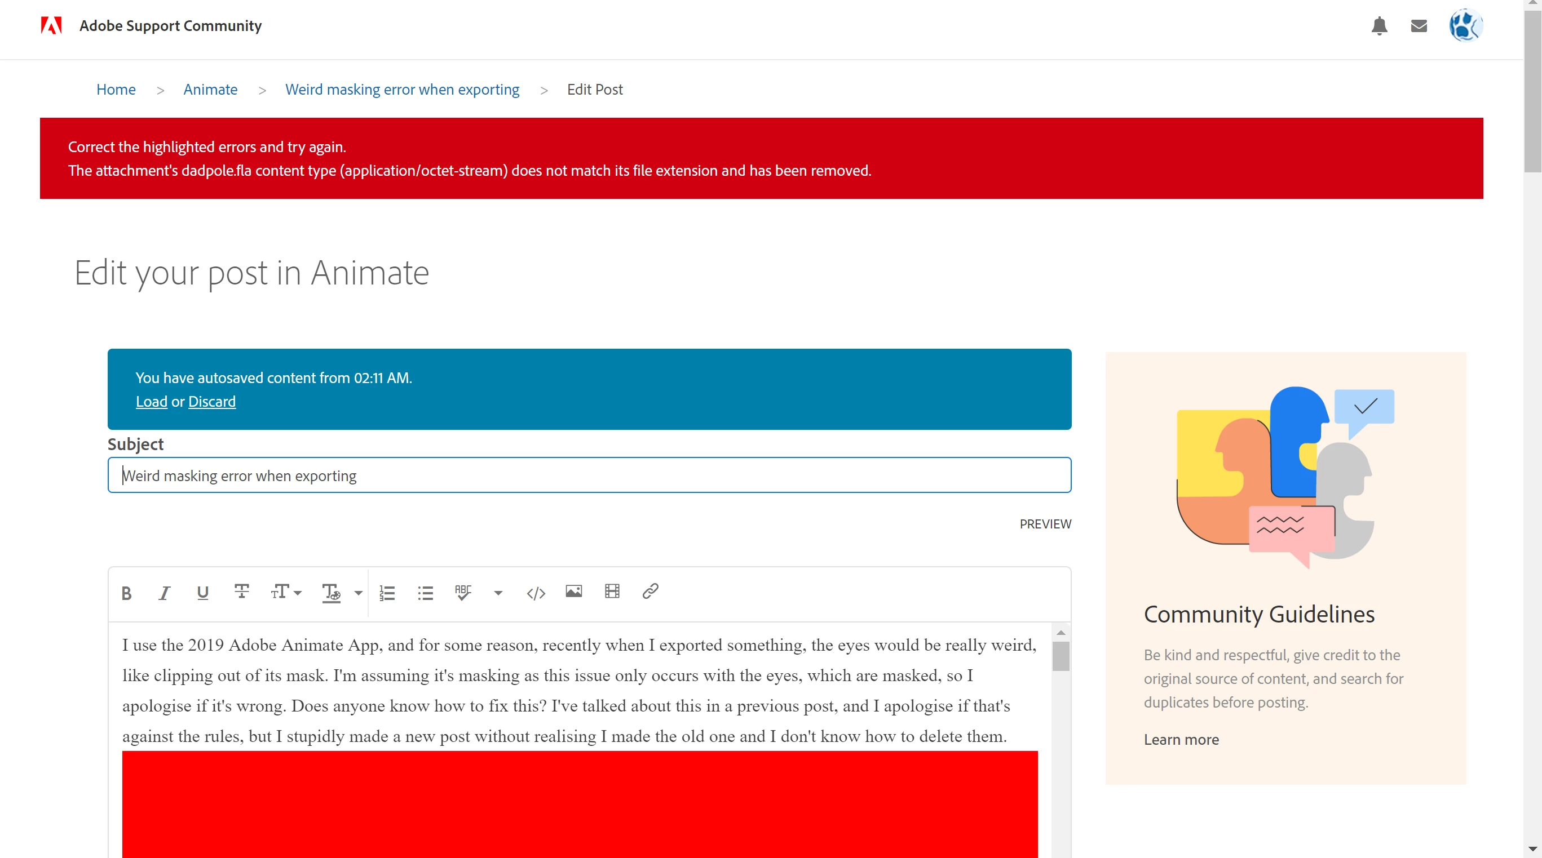The width and height of the screenshot is (1542, 858).
Task: Click the red image in the editor
Action: (580, 804)
